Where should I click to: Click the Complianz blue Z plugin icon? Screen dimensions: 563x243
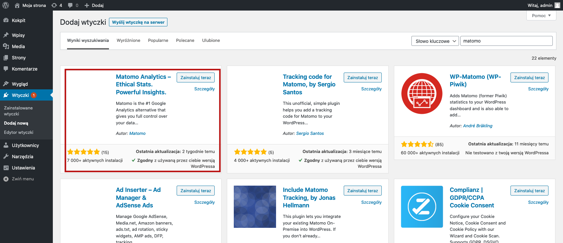click(422, 207)
